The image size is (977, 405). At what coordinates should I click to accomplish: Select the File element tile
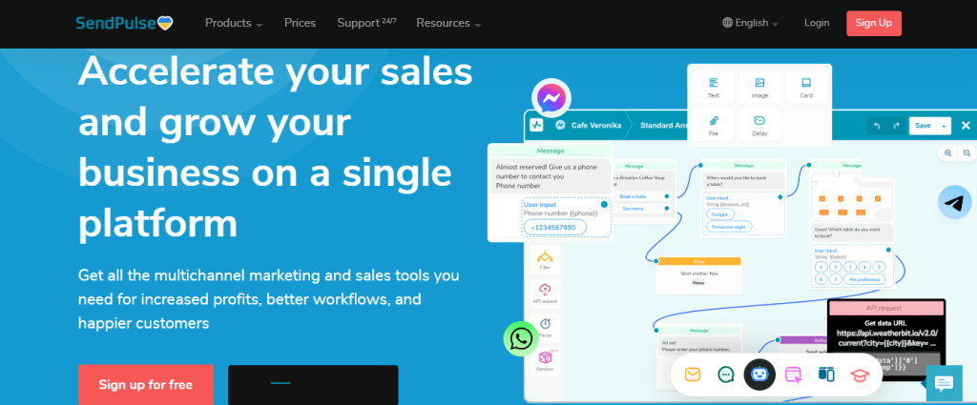click(x=714, y=125)
